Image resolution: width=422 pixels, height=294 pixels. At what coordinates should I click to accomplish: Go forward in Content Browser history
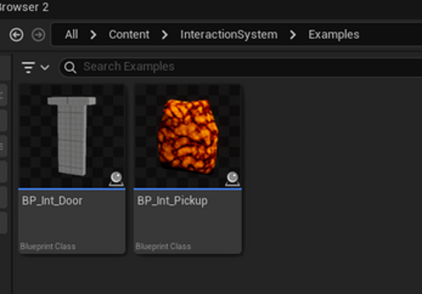tap(38, 35)
